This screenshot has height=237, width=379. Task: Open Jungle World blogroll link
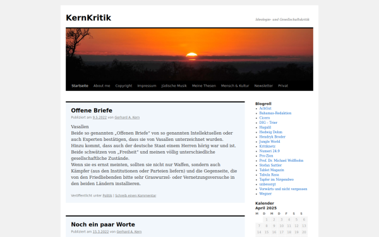pyautogui.click(x=270, y=142)
